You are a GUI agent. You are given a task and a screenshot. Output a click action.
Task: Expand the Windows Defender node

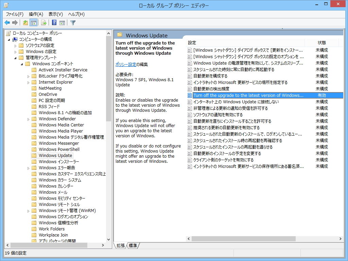tap(28, 119)
